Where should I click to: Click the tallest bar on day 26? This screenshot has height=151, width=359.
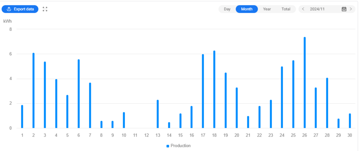[x=304, y=82]
